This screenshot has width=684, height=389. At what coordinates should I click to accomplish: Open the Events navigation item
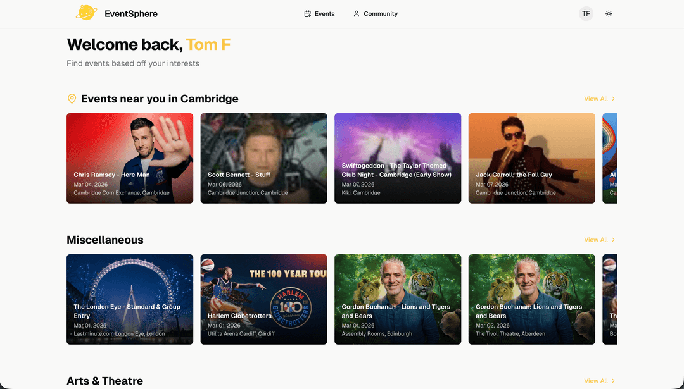(x=324, y=13)
